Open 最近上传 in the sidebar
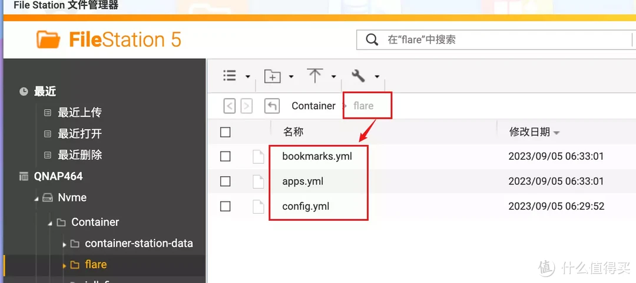636x283 pixels. pyautogui.click(x=79, y=112)
